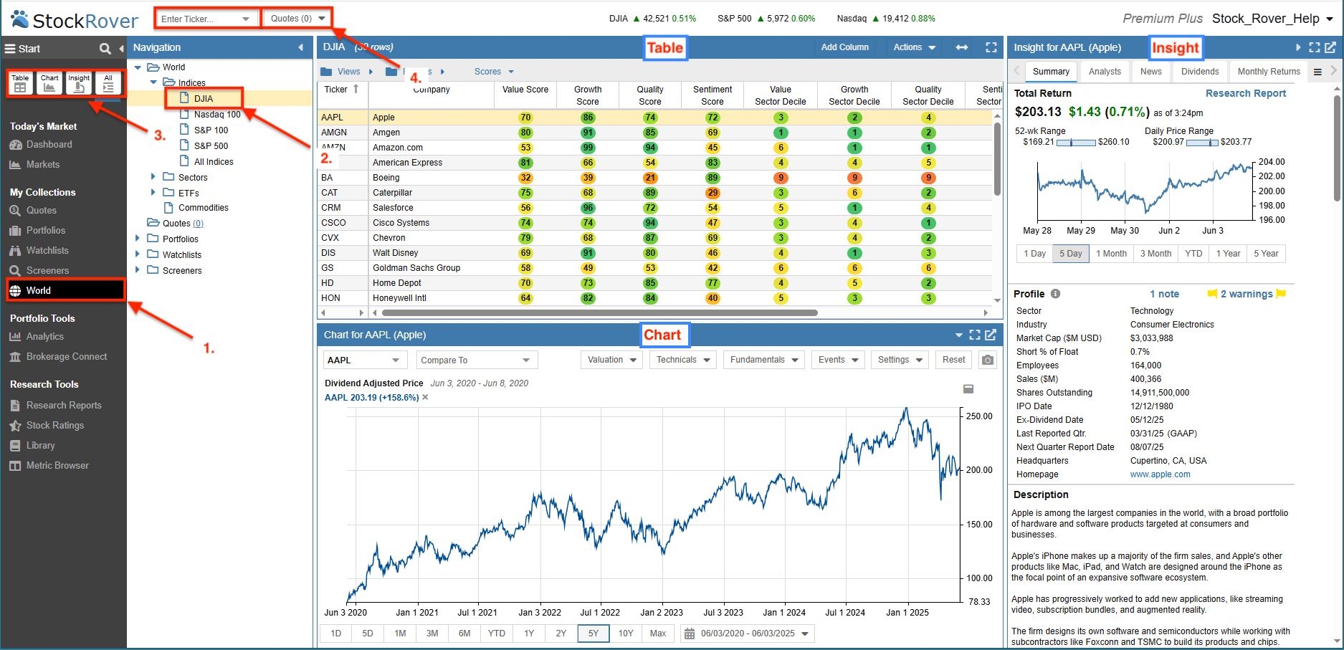Viewport: 1344px width, 650px height.
Task: Maximize the Chart panel with the fullscreen icon
Action: [975, 335]
